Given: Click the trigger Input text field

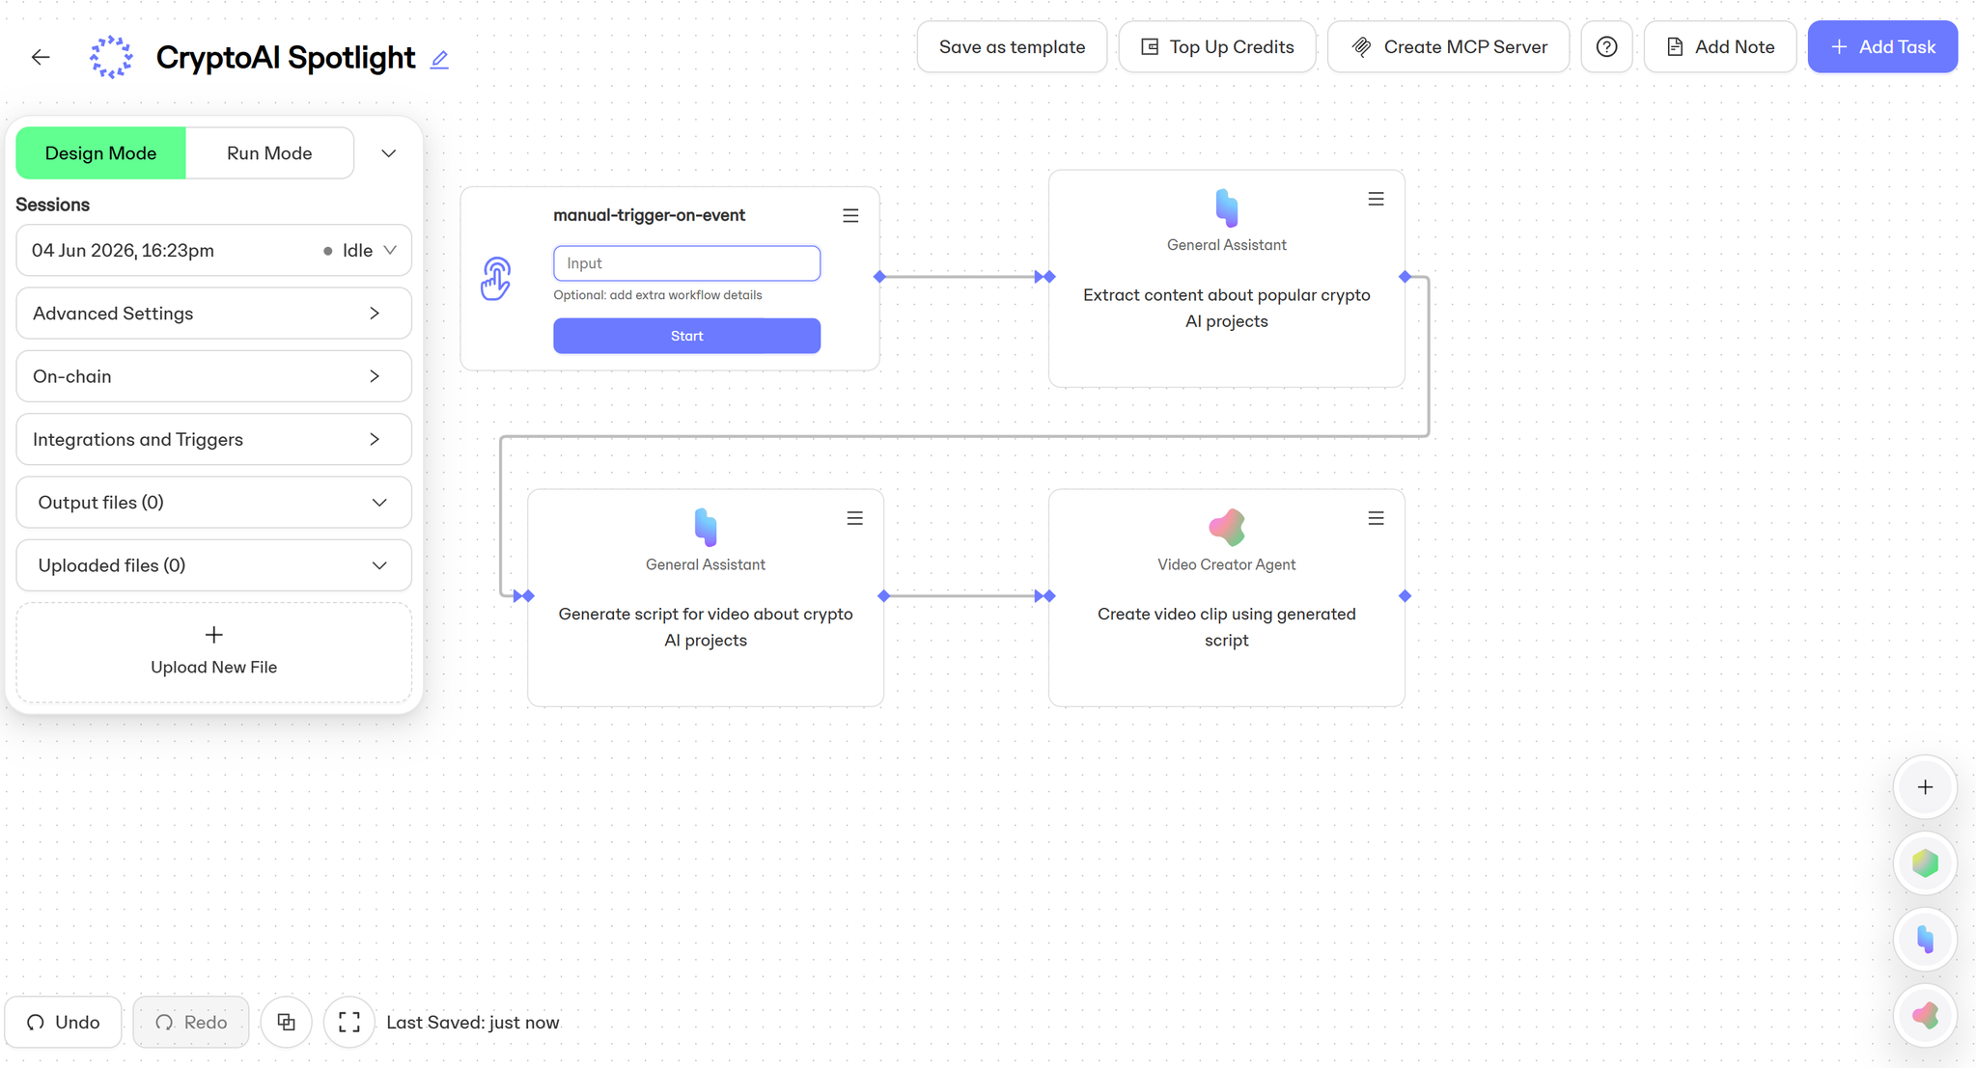Looking at the screenshot, I should [x=686, y=263].
